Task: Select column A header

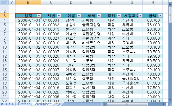Action: coord(12,2)
